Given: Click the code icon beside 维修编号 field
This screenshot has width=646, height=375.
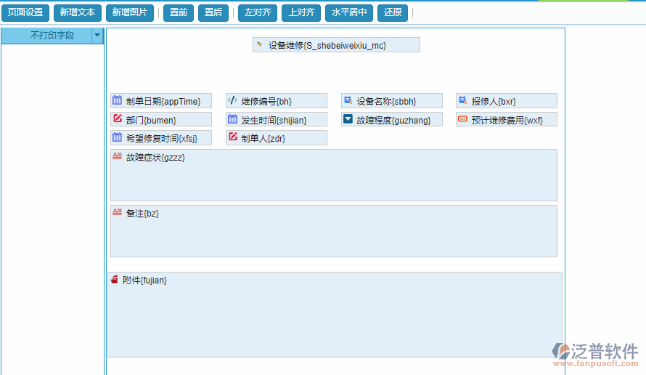Looking at the screenshot, I should pyautogui.click(x=232, y=100).
